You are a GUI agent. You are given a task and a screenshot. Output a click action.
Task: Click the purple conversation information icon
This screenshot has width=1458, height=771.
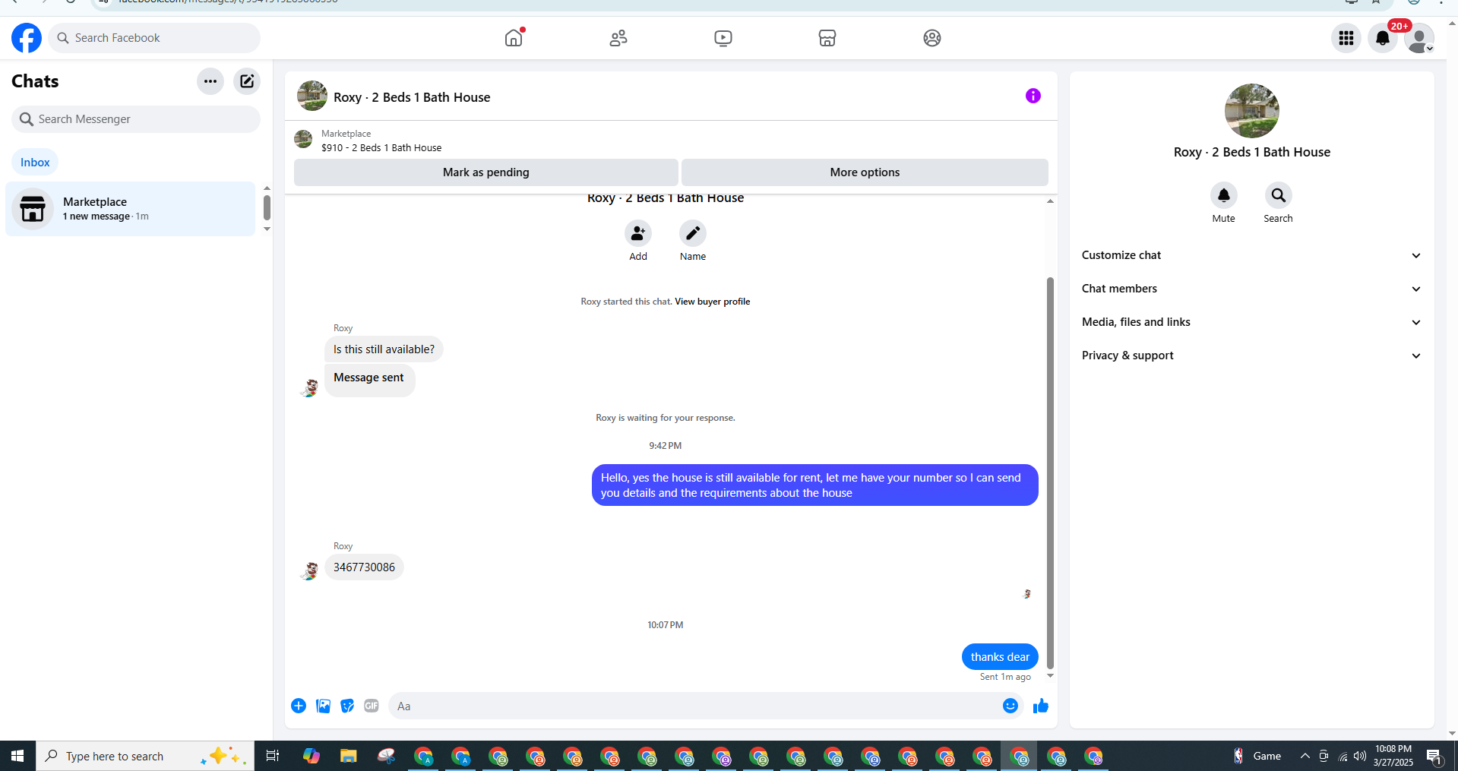click(1033, 96)
